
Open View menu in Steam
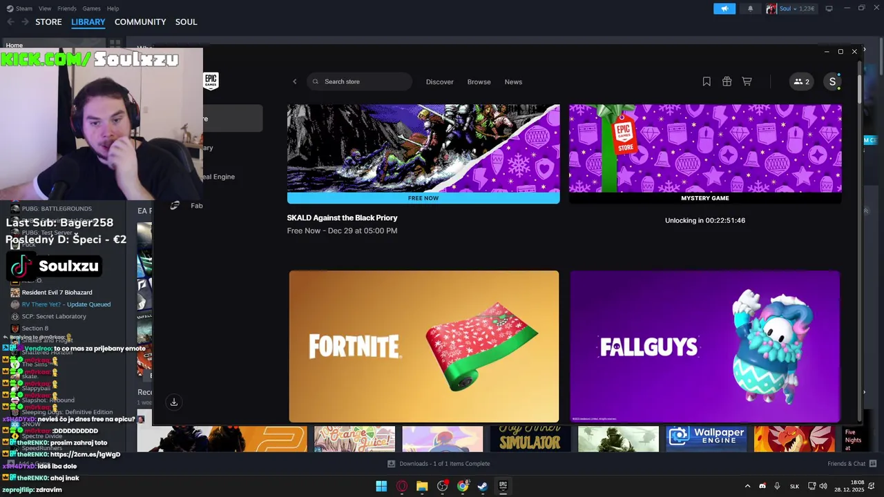point(45,8)
